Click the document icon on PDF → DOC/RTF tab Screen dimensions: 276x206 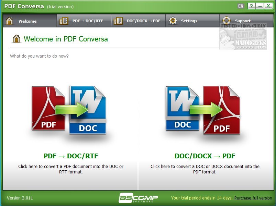coord(64,21)
